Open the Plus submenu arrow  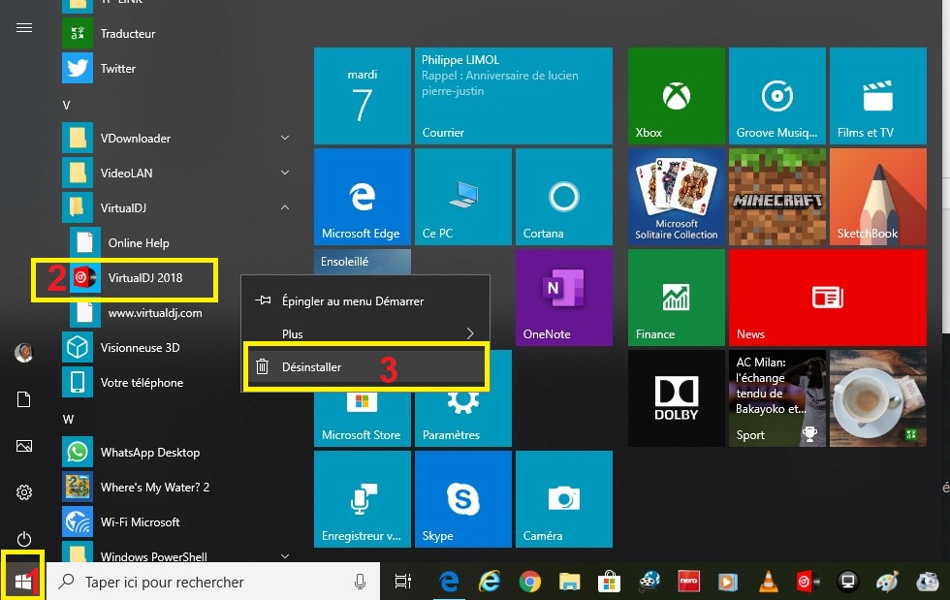coord(470,333)
